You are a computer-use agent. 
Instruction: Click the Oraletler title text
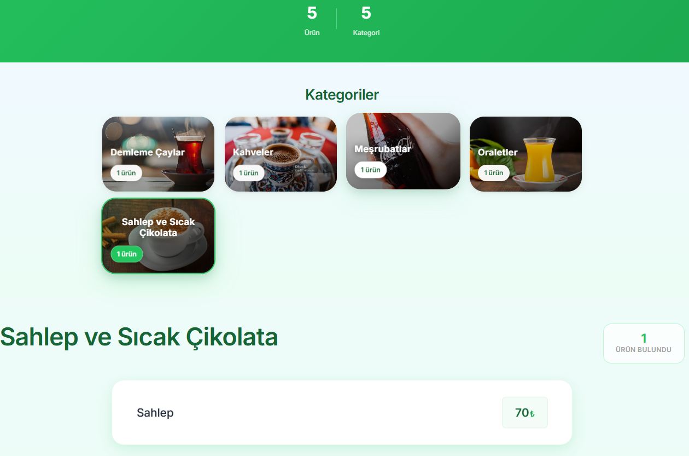[498, 152]
